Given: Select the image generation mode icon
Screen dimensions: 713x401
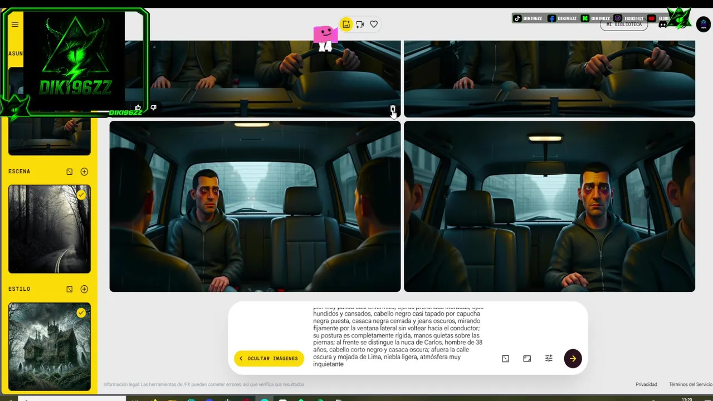Looking at the screenshot, I should 346,25.
